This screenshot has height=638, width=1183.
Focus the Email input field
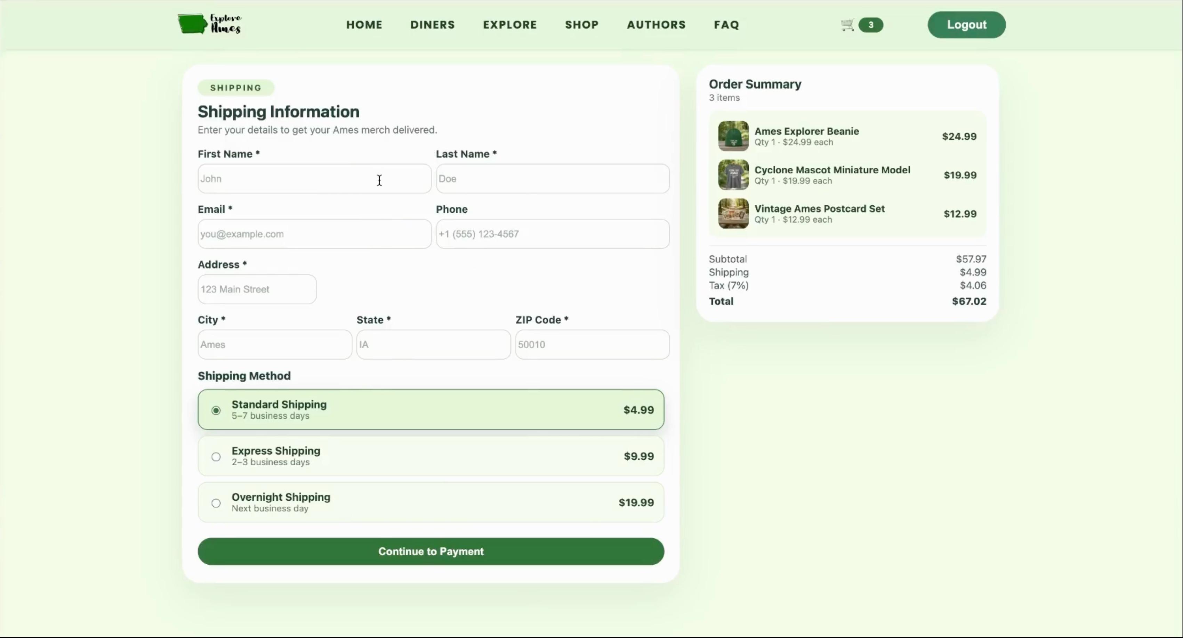(x=315, y=234)
